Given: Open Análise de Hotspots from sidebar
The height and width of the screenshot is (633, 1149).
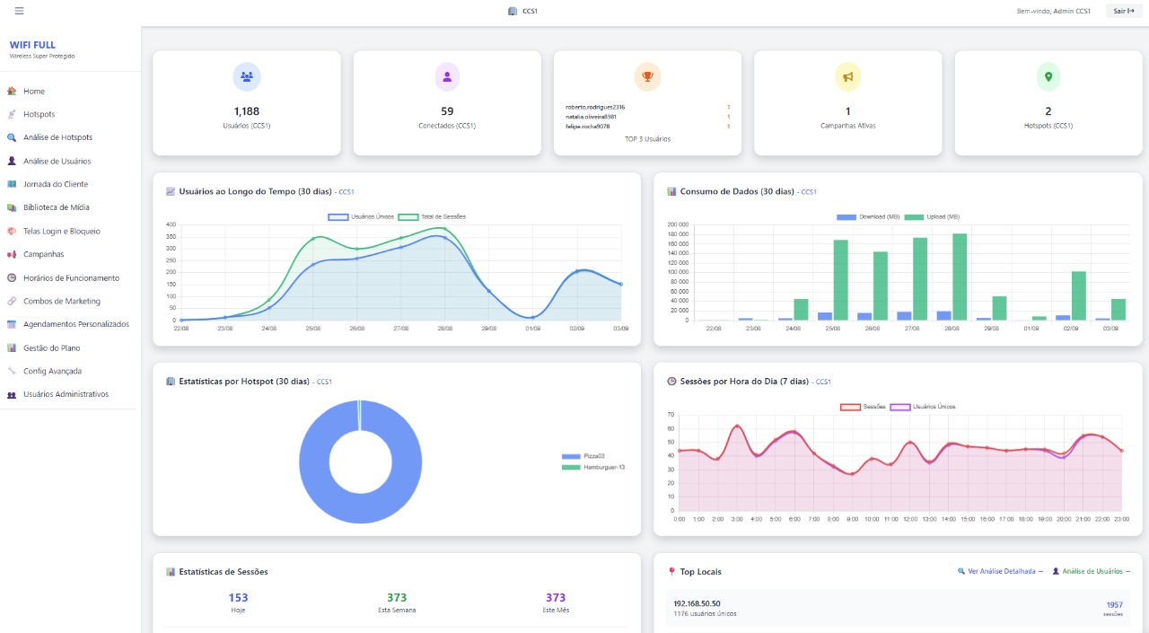Looking at the screenshot, I should 57,138.
